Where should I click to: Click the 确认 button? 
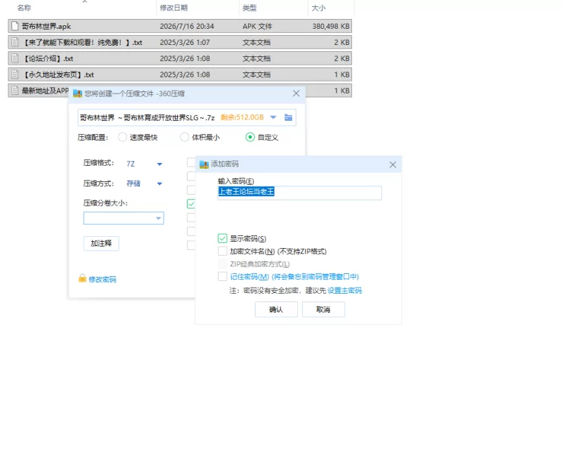276,309
